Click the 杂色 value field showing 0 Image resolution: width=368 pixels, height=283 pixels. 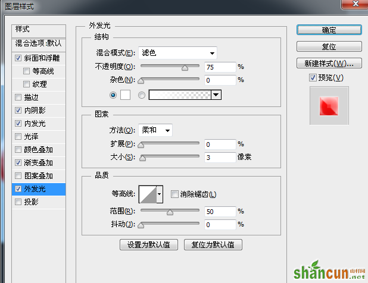point(220,80)
